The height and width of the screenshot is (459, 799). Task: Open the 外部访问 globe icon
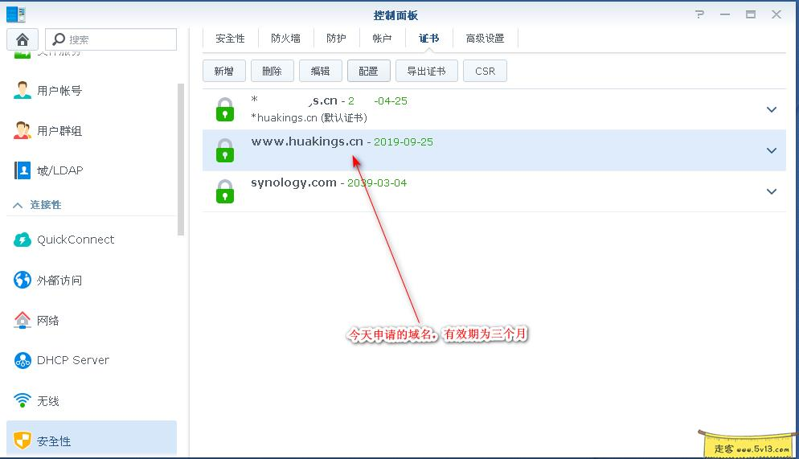tap(22, 280)
